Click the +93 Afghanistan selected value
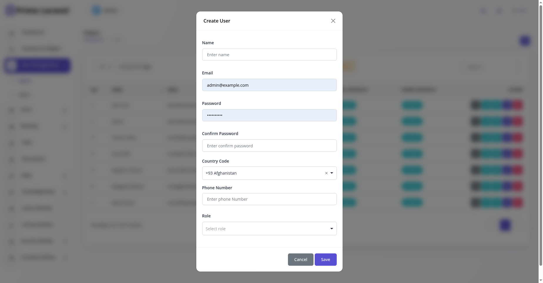 221,173
